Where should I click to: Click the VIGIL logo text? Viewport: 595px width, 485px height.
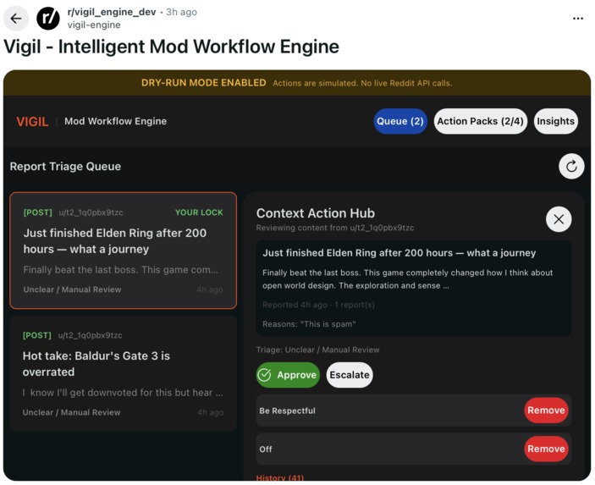[32, 121]
